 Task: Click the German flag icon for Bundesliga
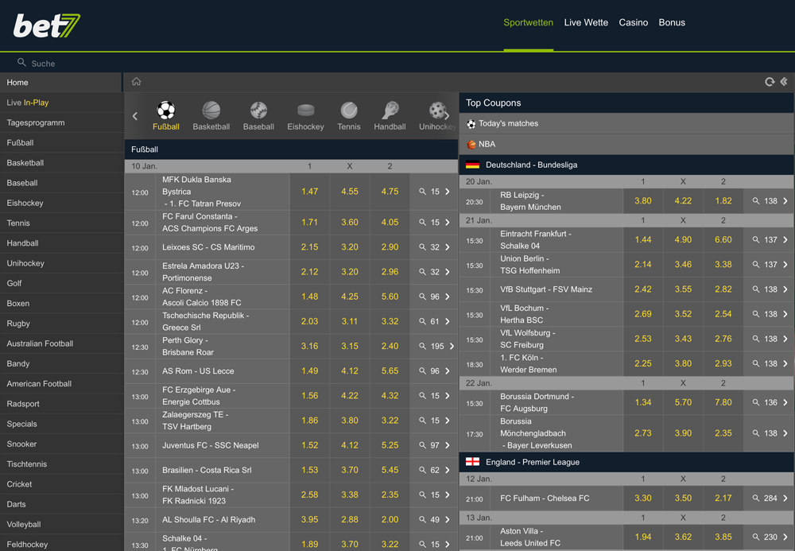pos(472,165)
